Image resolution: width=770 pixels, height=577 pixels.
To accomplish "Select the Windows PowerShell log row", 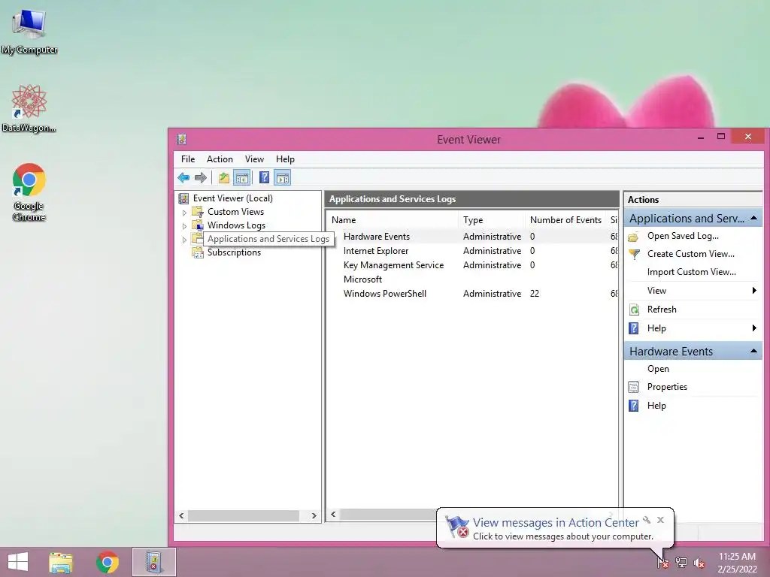I will tap(471, 294).
